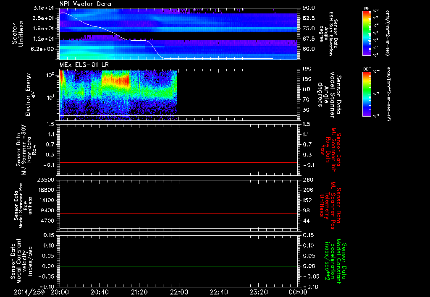This screenshot has width=430, height=297.
Task: Click the 18800 scanner position tick label
Action: pyautogui.click(x=47, y=190)
